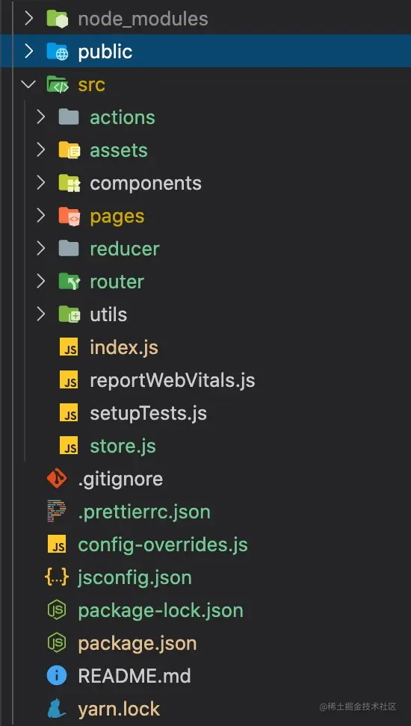Expand the utils folder chevron

click(41, 314)
